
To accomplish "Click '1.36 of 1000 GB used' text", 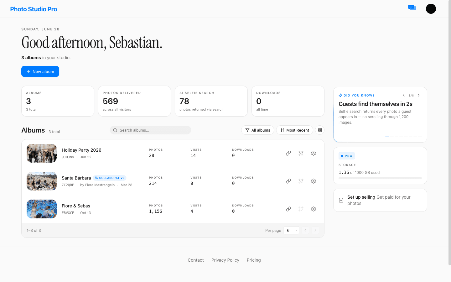I will pos(359,172).
